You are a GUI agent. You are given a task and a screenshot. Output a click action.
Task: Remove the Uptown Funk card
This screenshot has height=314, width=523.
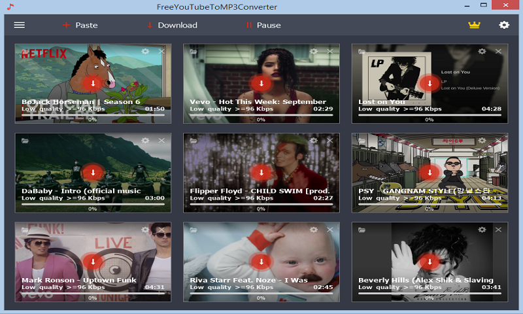point(161,230)
